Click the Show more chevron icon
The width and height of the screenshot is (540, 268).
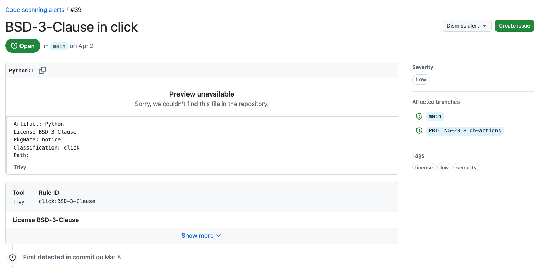(219, 236)
